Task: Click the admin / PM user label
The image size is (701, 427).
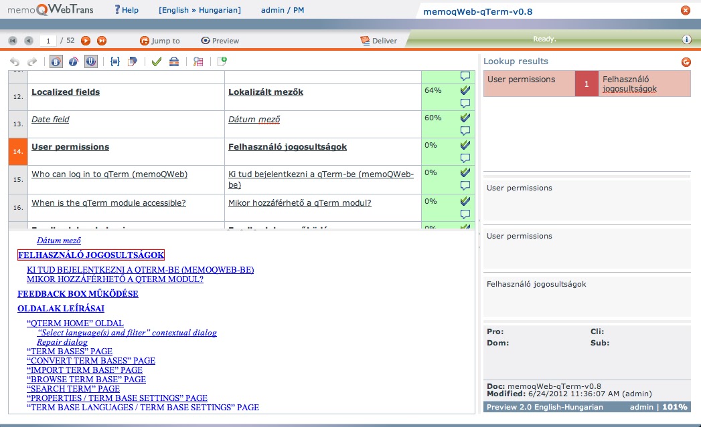Action: coord(283,10)
